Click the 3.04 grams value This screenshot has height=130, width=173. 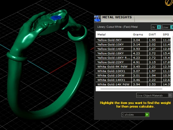click(x=136, y=40)
